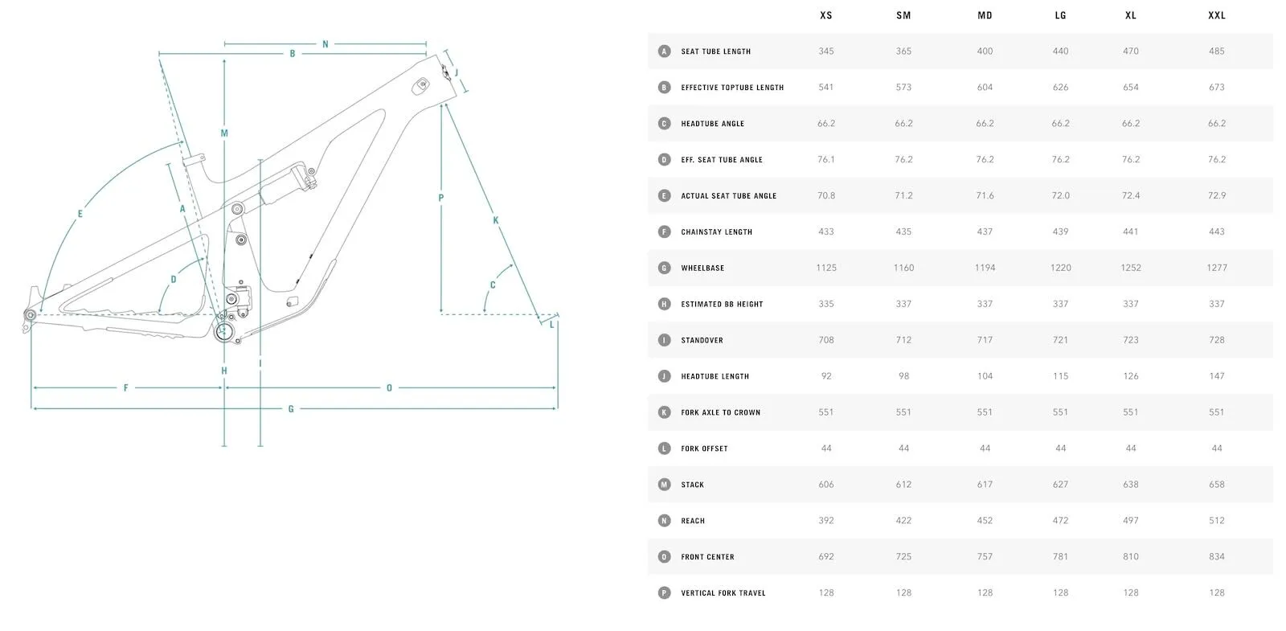
Task: Click the circled F icon for Chainstay Length
Action: pos(664,232)
